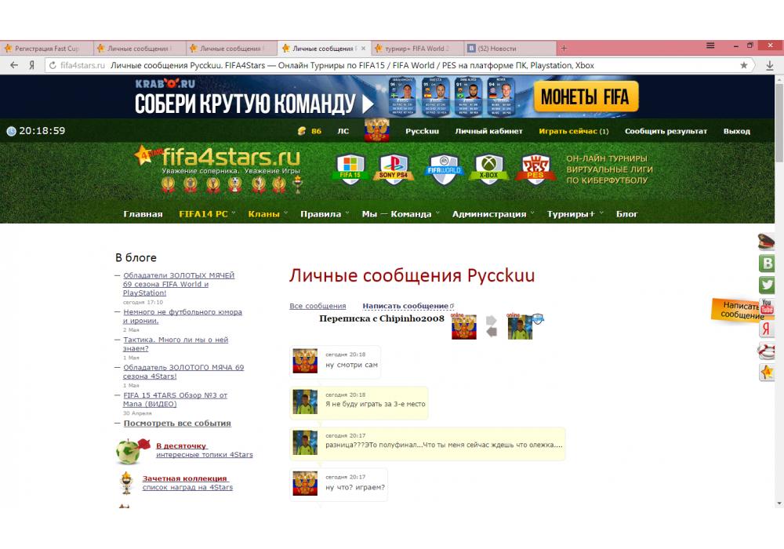Open ЛС private messages link
Image resolution: width=784 pixels, height=549 pixels.
(x=343, y=131)
